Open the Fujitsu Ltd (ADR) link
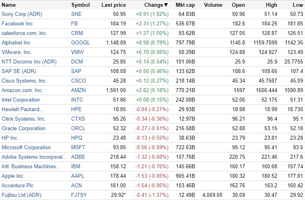 click(22, 195)
